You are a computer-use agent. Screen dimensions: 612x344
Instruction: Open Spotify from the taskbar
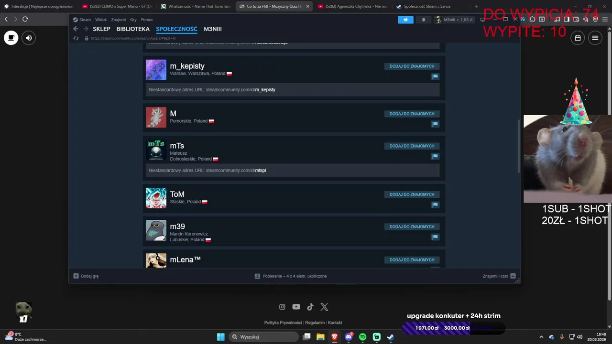point(363,337)
